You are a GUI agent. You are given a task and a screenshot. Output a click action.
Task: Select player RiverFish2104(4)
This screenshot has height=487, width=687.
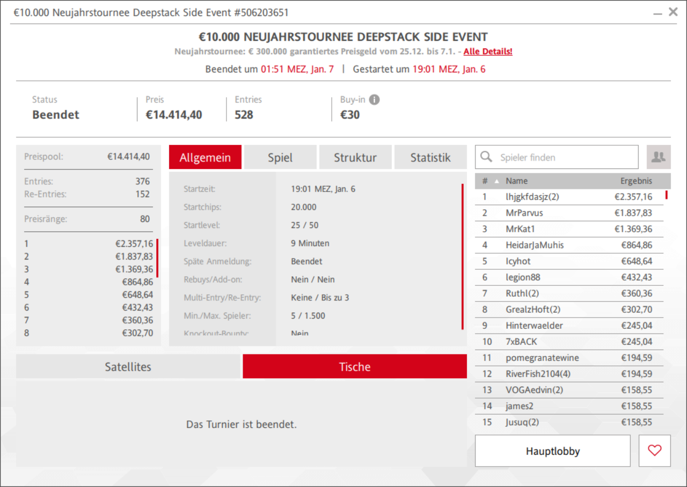click(x=569, y=374)
